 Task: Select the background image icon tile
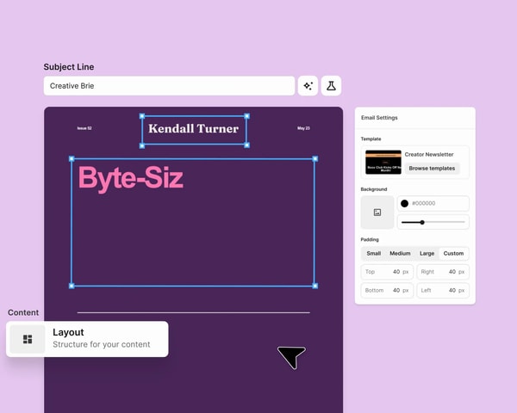[377, 213]
